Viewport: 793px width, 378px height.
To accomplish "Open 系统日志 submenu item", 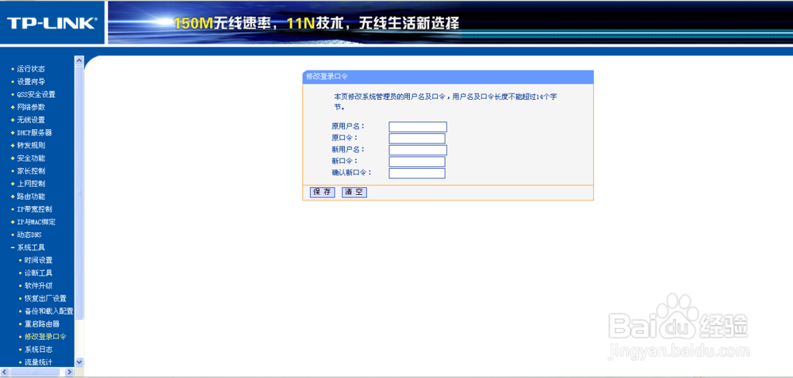I will click(38, 349).
